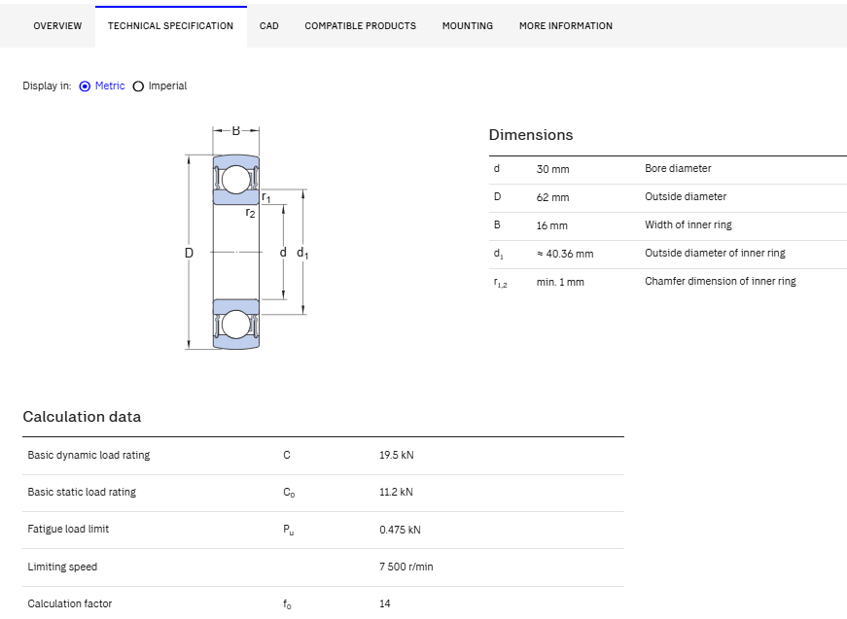847x619 pixels.
Task: Select the Imperial display radio button
Action: click(x=138, y=86)
